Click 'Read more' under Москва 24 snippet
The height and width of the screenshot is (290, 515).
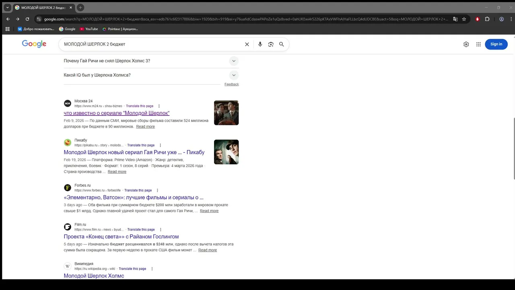[x=145, y=126]
